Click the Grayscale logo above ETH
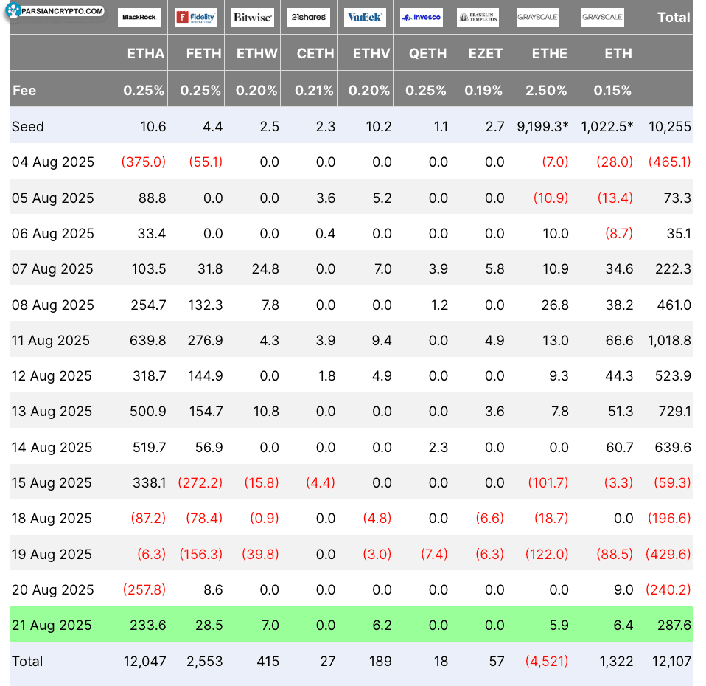706x686 pixels. click(x=602, y=17)
